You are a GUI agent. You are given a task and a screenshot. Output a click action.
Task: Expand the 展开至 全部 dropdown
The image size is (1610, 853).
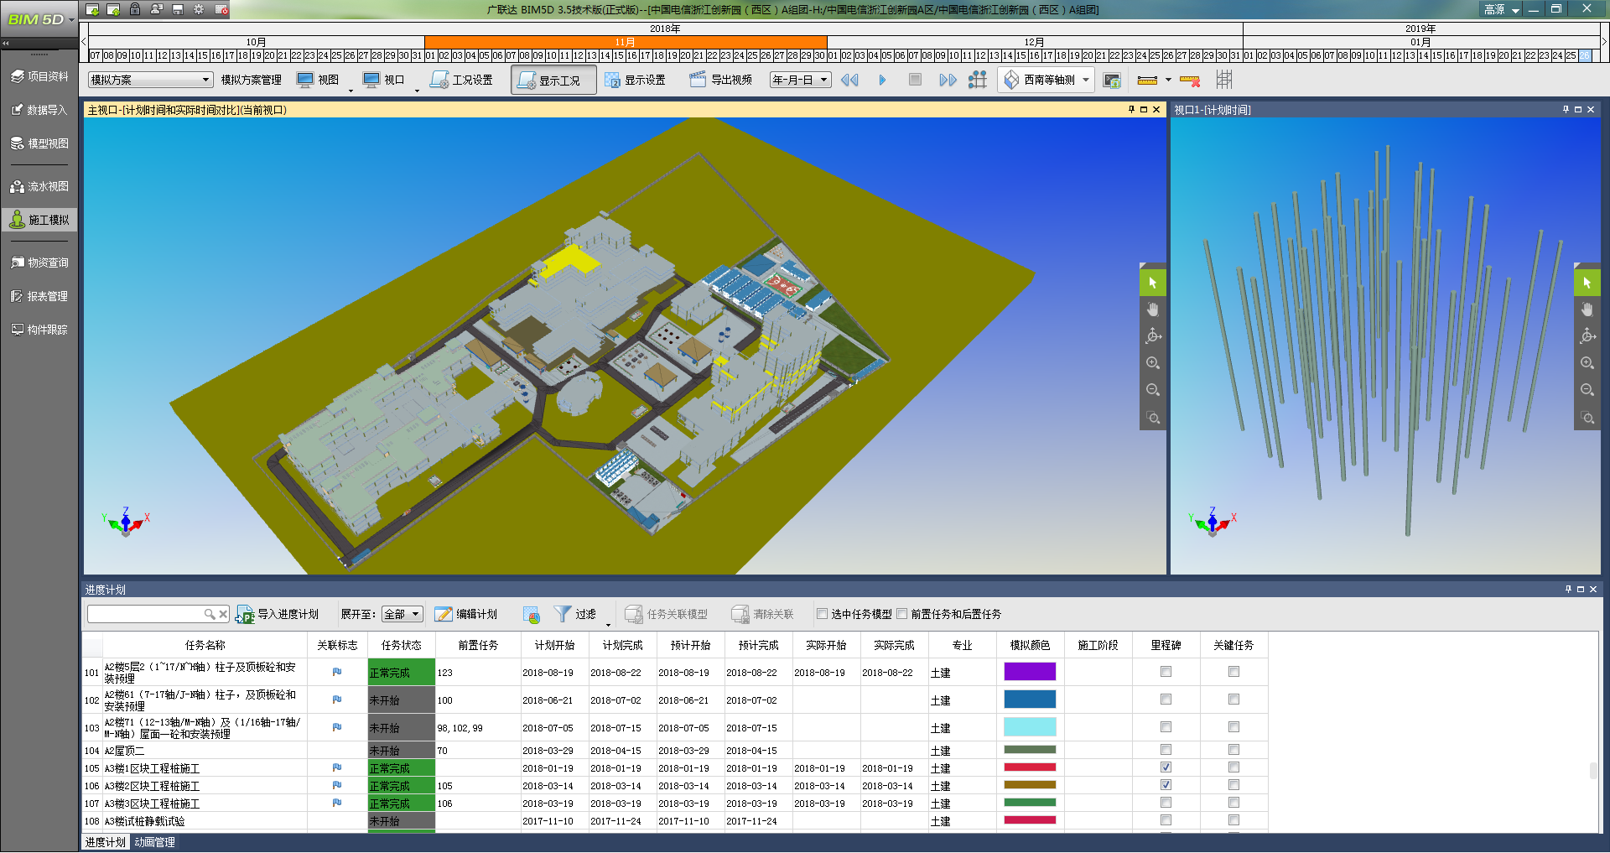(402, 614)
